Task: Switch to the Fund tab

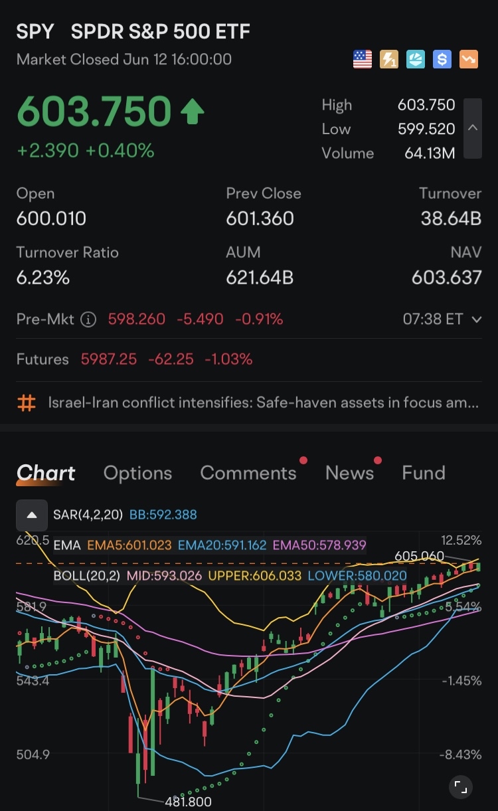Action: (423, 473)
